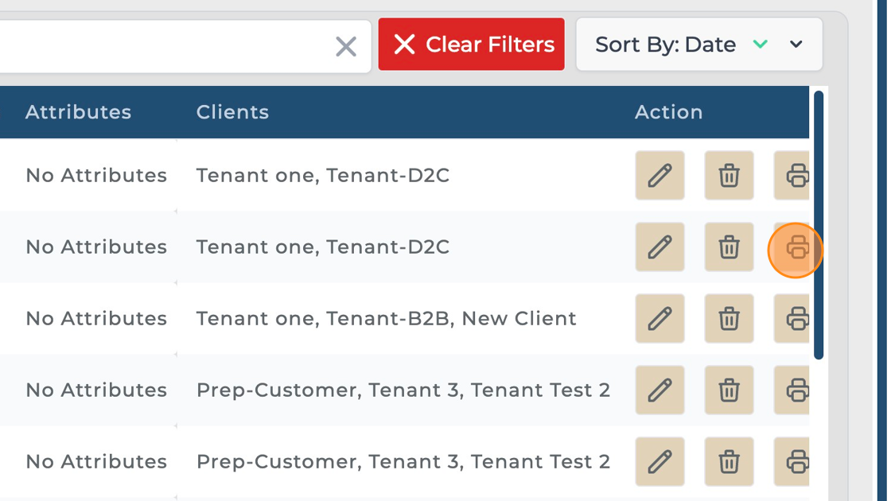
Task: Print the Tenant-B2B, New Client row
Action: coord(795,319)
